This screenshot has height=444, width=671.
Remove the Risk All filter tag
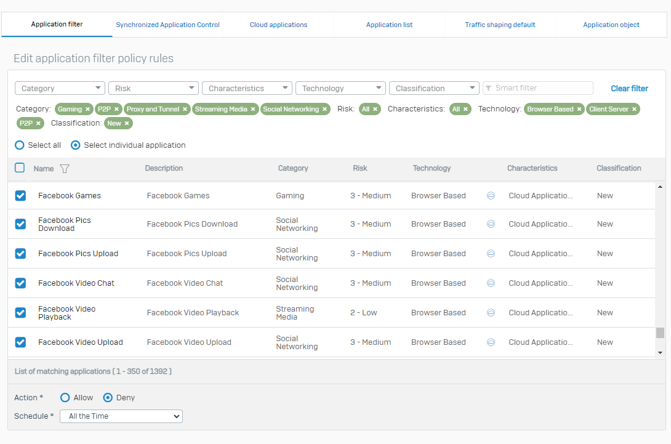click(376, 109)
